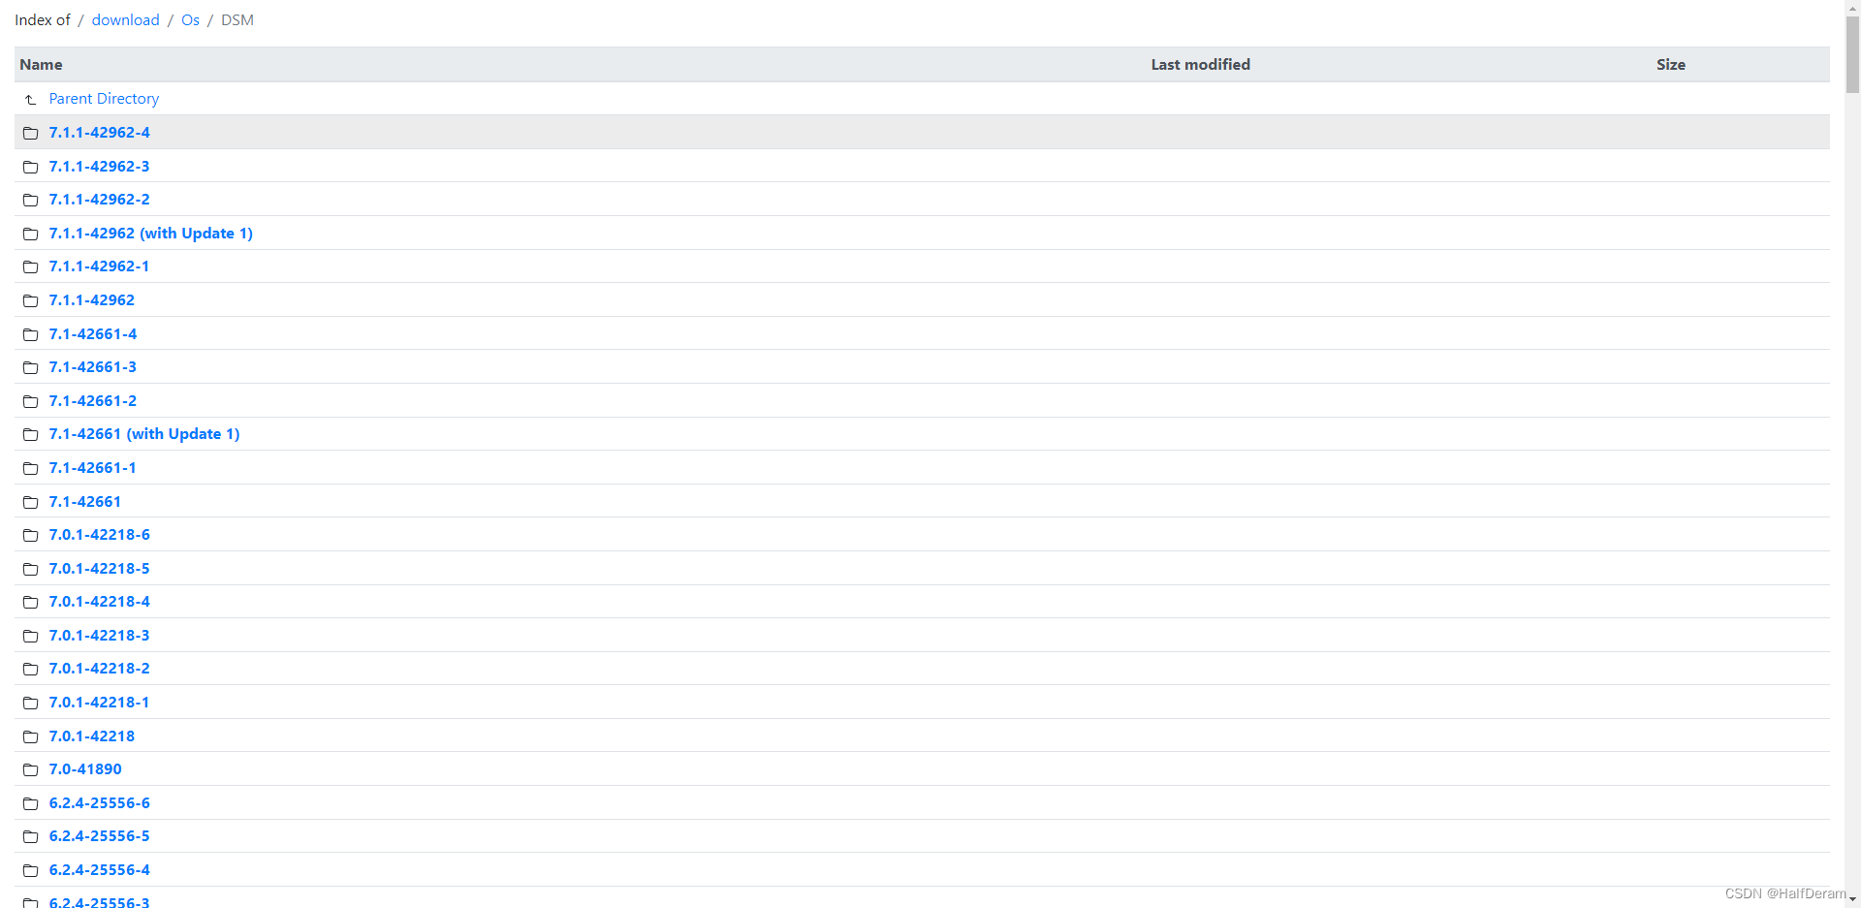
Task: Open folder 7.0.1-42218-2
Action: point(100,669)
